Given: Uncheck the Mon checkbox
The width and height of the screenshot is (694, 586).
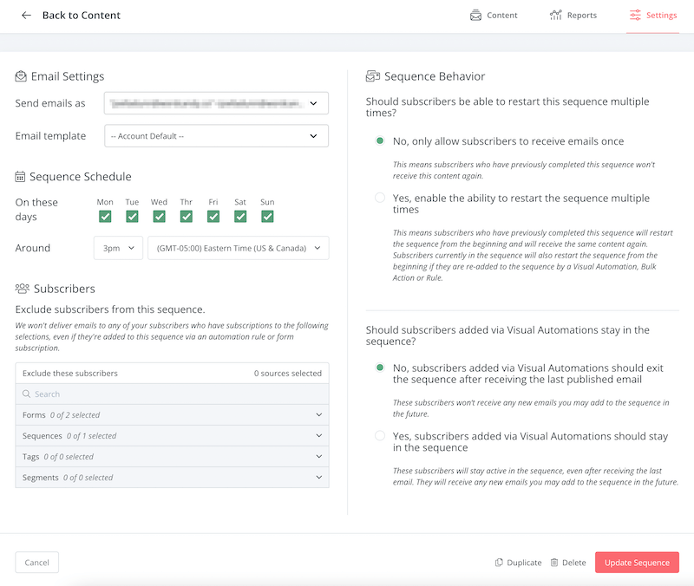Looking at the screenshot, I should (x=105, y=217).
